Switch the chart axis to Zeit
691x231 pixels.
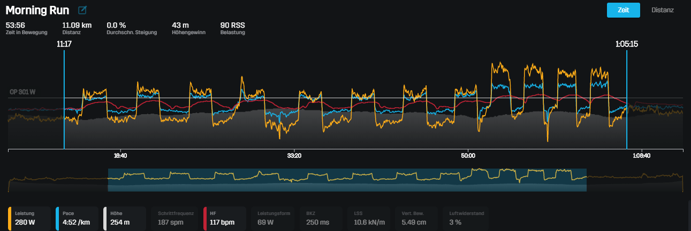click(x=623, y=10)
